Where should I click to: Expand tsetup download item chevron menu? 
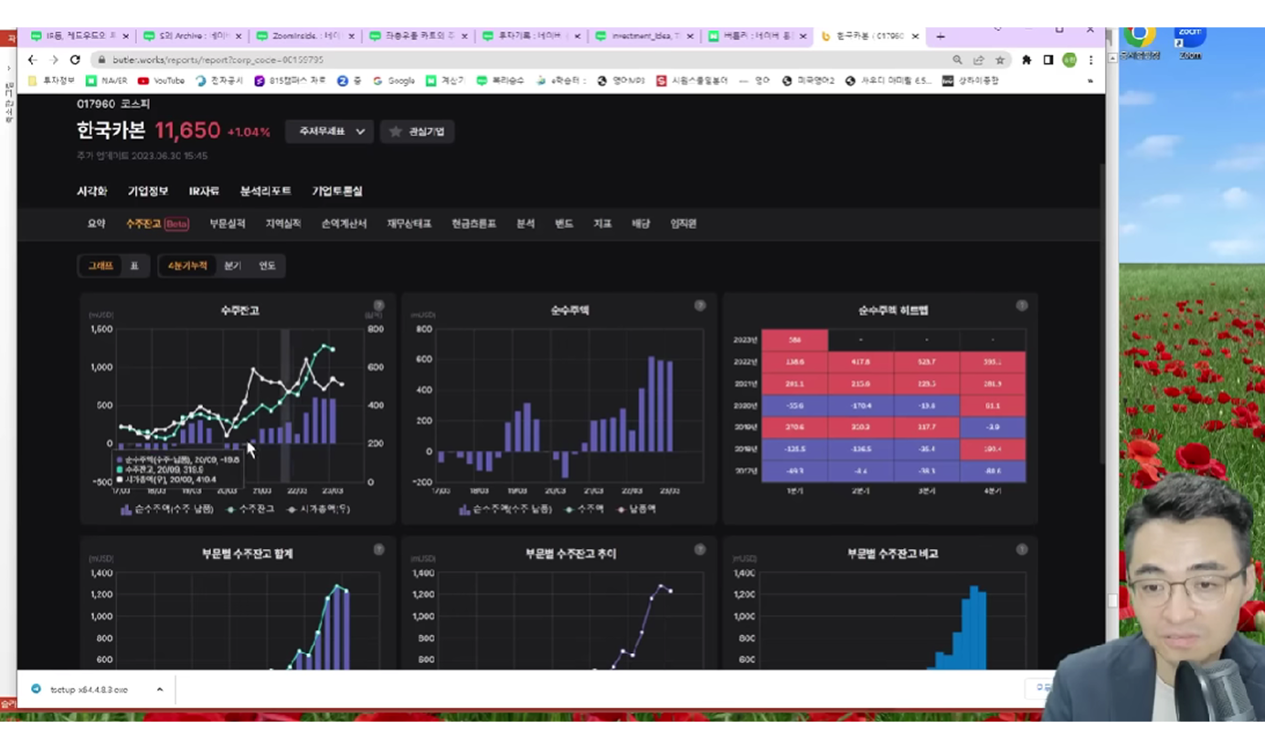click(x=160, y=690)
